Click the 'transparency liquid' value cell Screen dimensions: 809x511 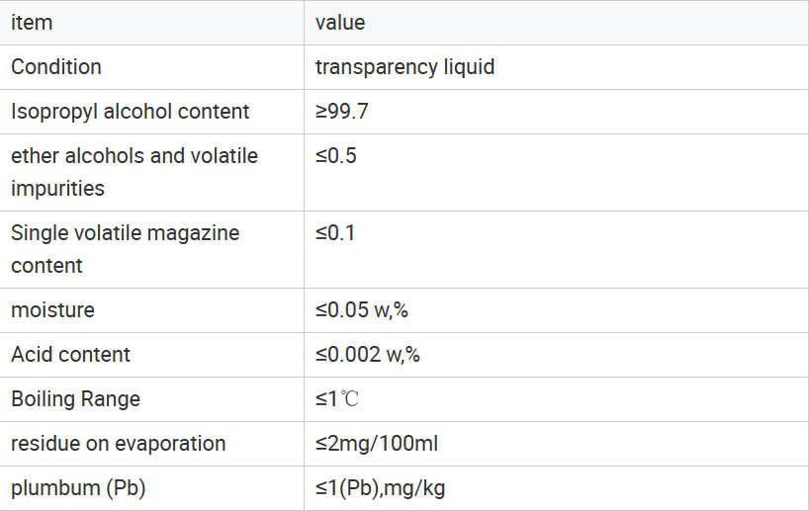click(x=404, y=67)
